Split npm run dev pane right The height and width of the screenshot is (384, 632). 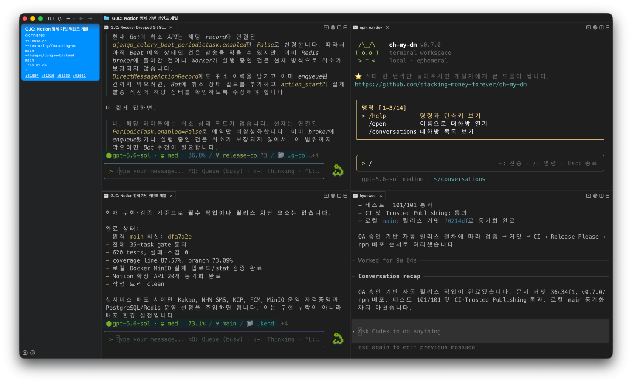pos(601,28)
